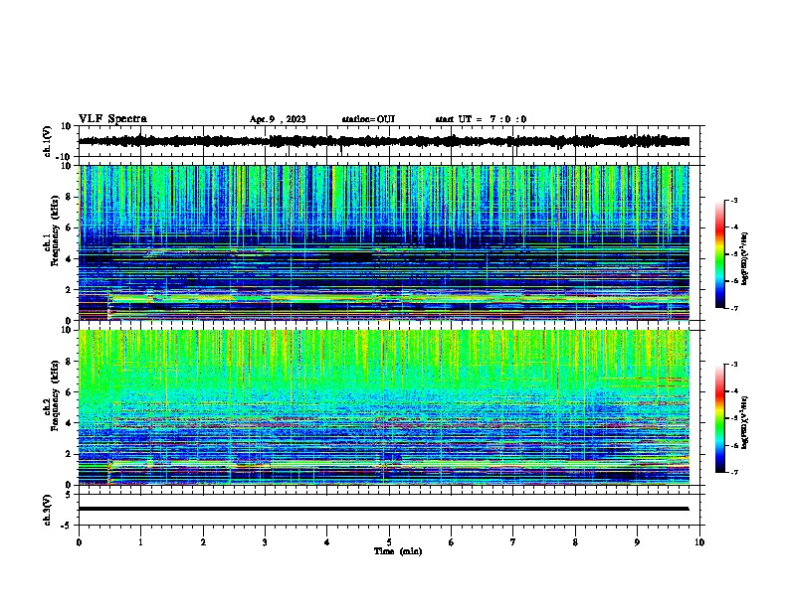The height and width of the screenshot is (608, 788).
Task: Click the "0" tick on the time axis
Action: click(x=79, y=542)
